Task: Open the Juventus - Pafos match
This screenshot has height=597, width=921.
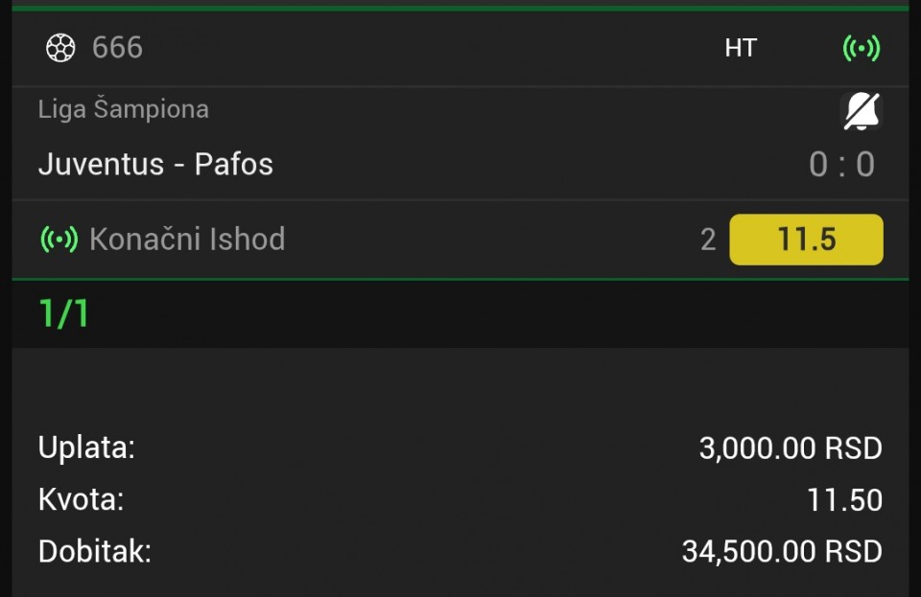Action: [155, 164]
